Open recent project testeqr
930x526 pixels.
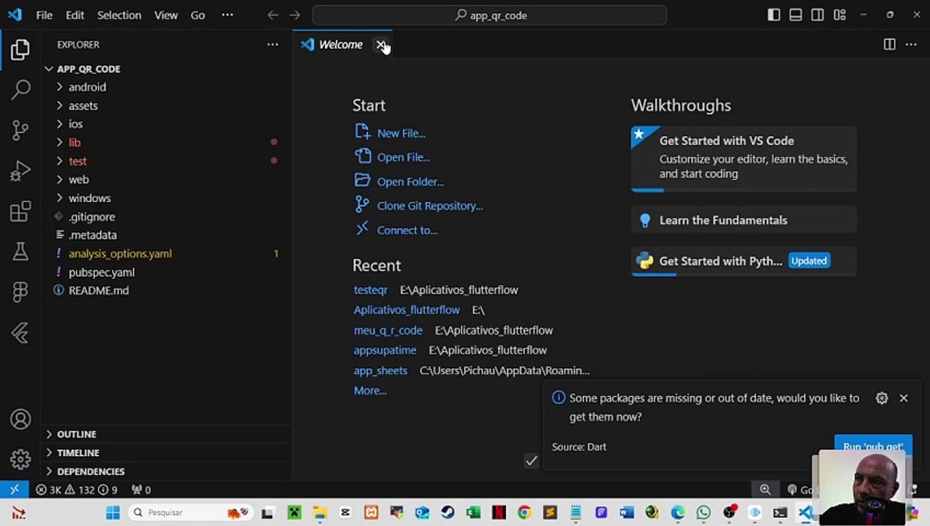[x=371, y=290]
